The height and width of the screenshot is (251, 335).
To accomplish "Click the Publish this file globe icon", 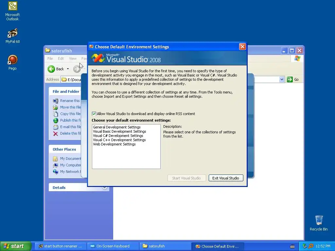I will click(56, 121).
